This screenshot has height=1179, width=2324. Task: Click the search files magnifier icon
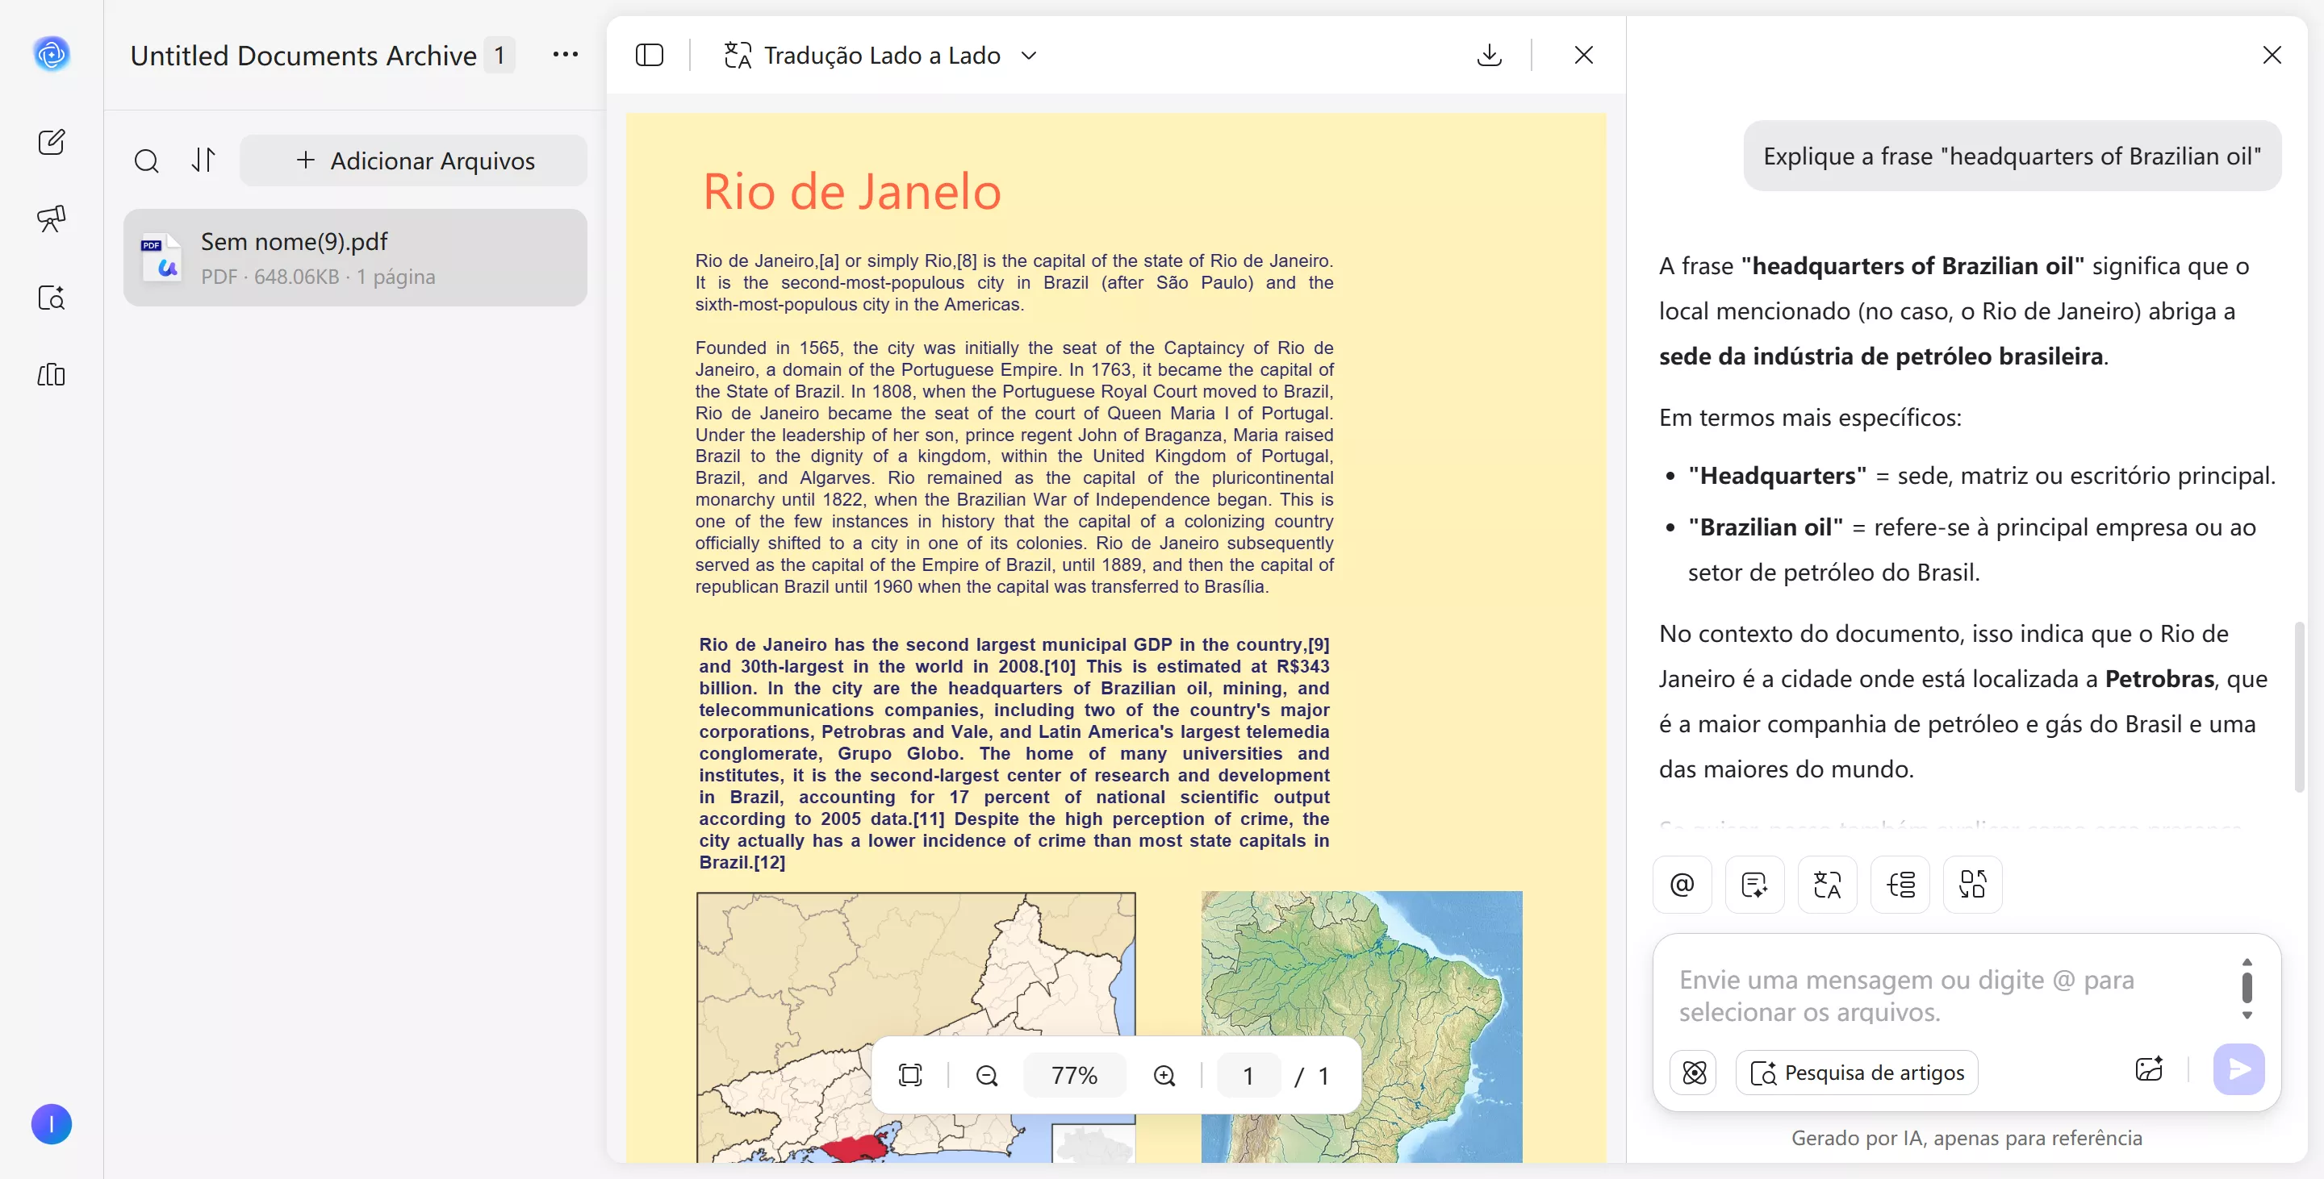[146, 160]
